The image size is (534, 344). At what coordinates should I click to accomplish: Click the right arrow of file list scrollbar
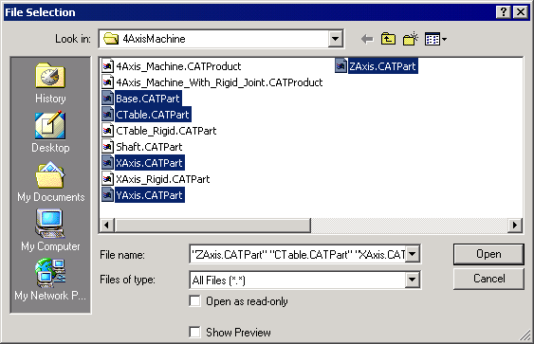[x=515, y=225]
